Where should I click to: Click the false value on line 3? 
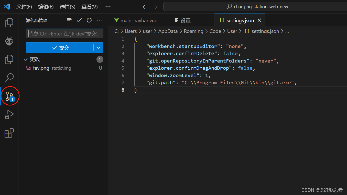(x=230, y=53)
